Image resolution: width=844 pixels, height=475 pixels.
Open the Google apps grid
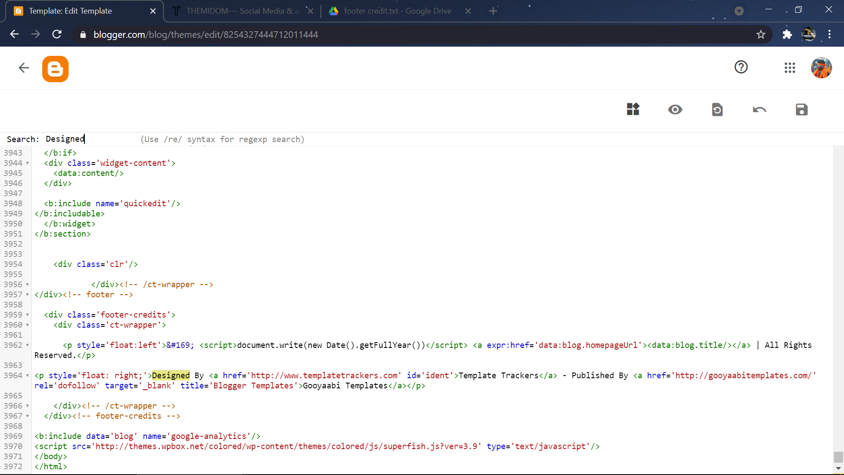[x=790, y=68]
